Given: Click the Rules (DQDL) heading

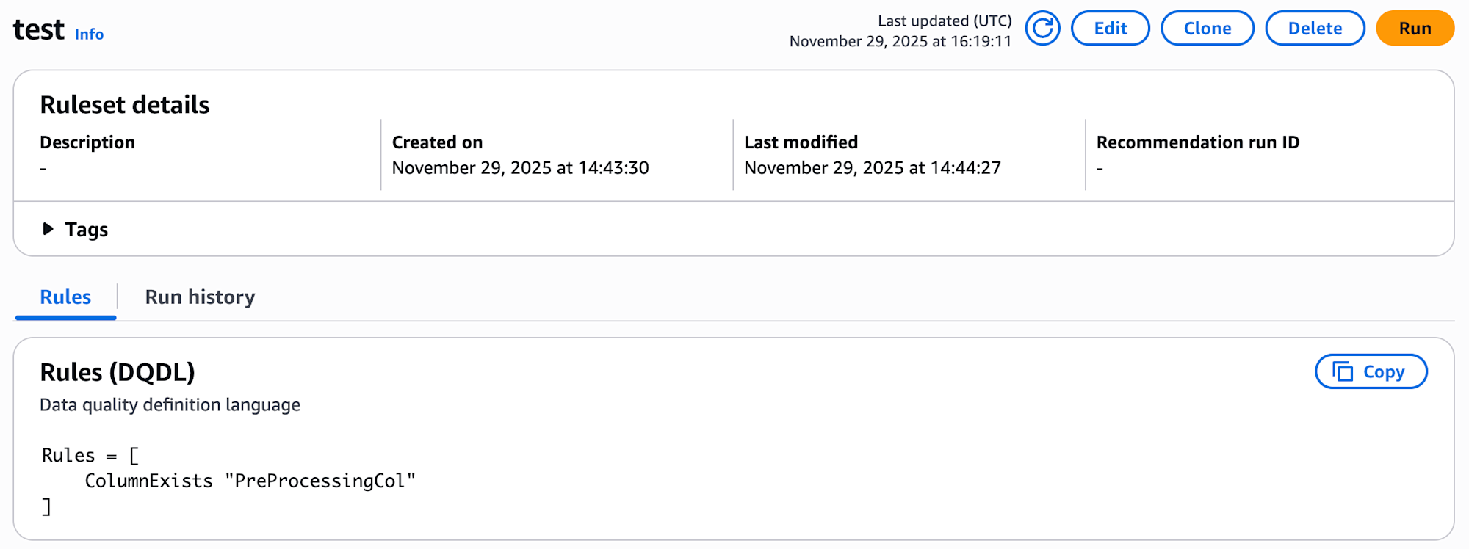Looking at the screenshot, I should (118, 372).
